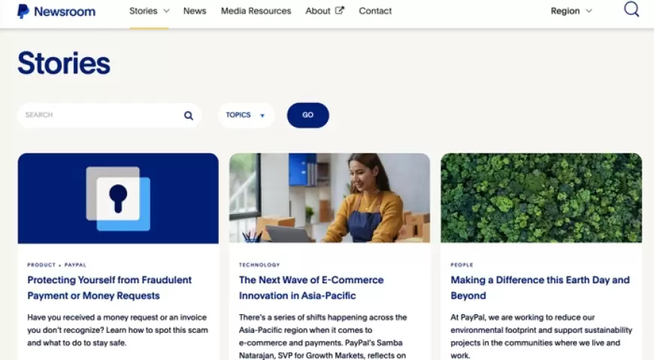Screen dimensions: 654x360
Task: Open the Region dropdown
Action: click(571, 11)
